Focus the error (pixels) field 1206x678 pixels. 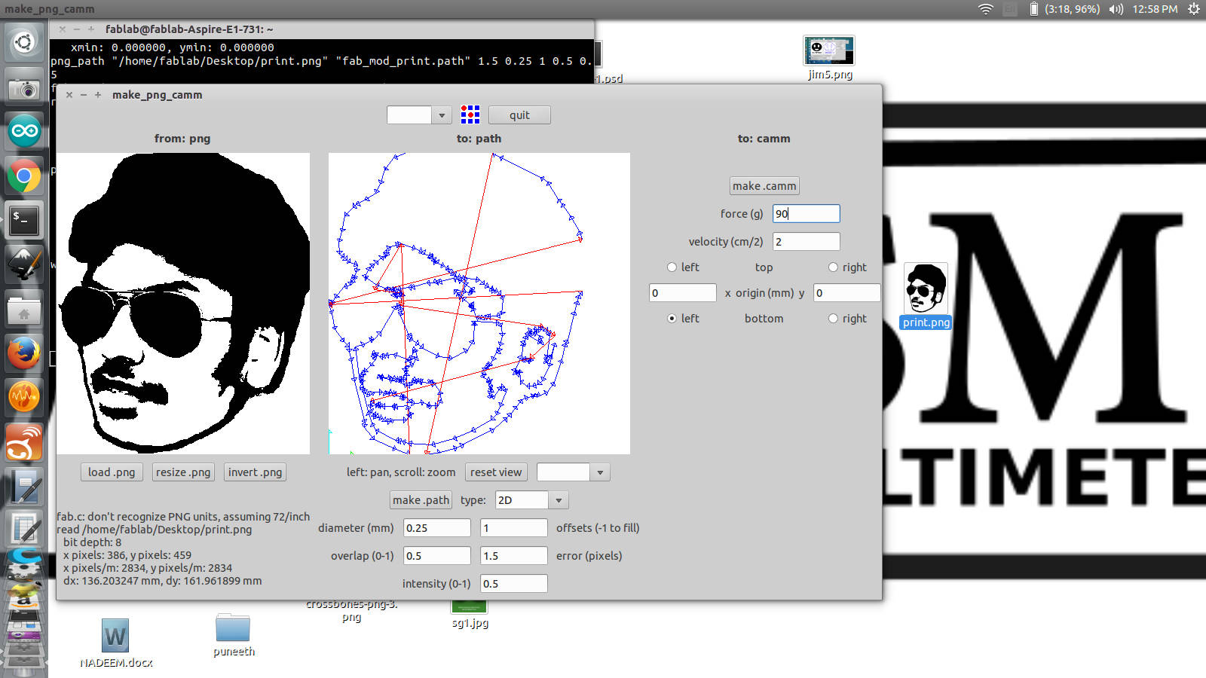[514, 556]
